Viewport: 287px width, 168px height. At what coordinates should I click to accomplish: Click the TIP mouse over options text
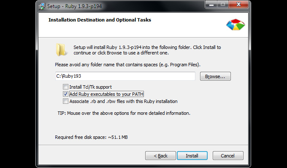point(124,113)
